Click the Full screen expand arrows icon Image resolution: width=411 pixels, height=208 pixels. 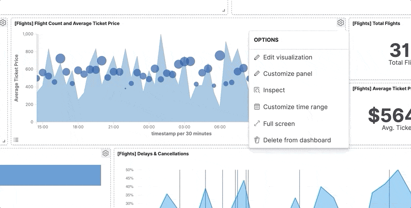click(x=257, y=123)
